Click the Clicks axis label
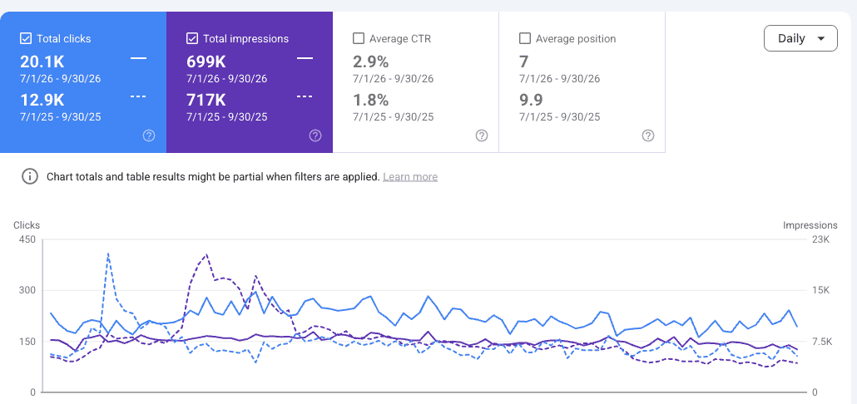 tap(27, 225)
